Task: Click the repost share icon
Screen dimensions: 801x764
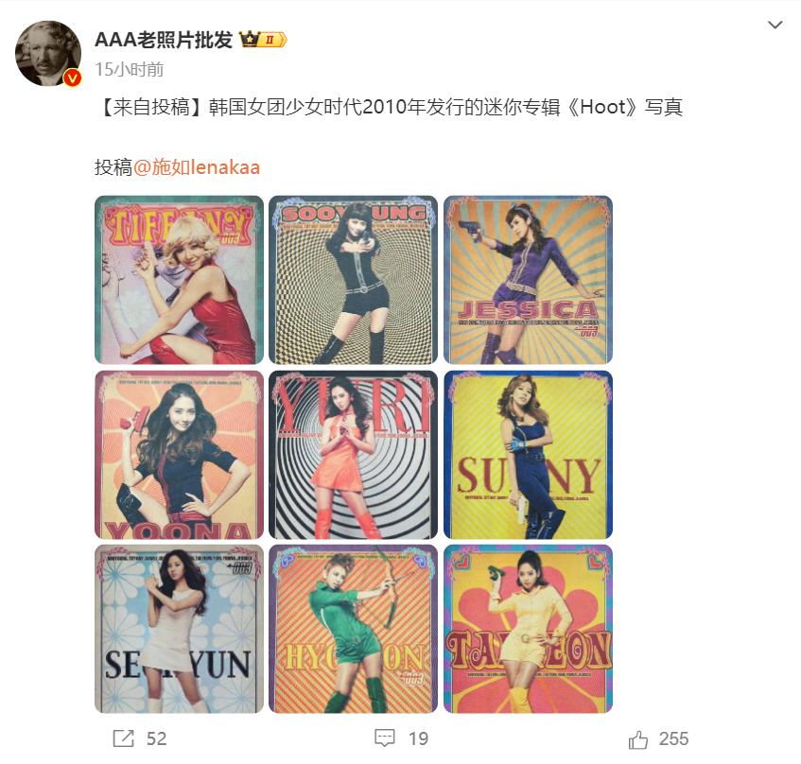Action: pos(123,738)
